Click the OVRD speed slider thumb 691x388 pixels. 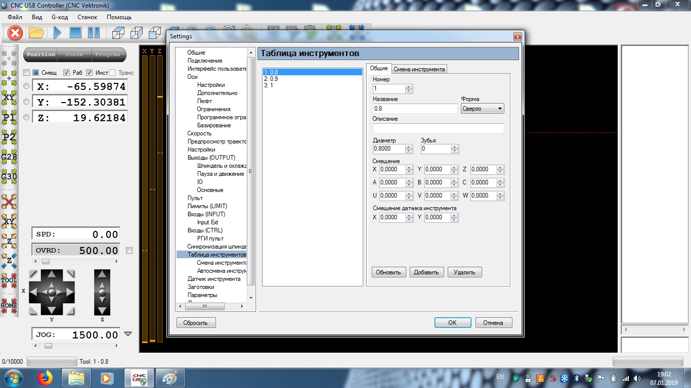46,262
